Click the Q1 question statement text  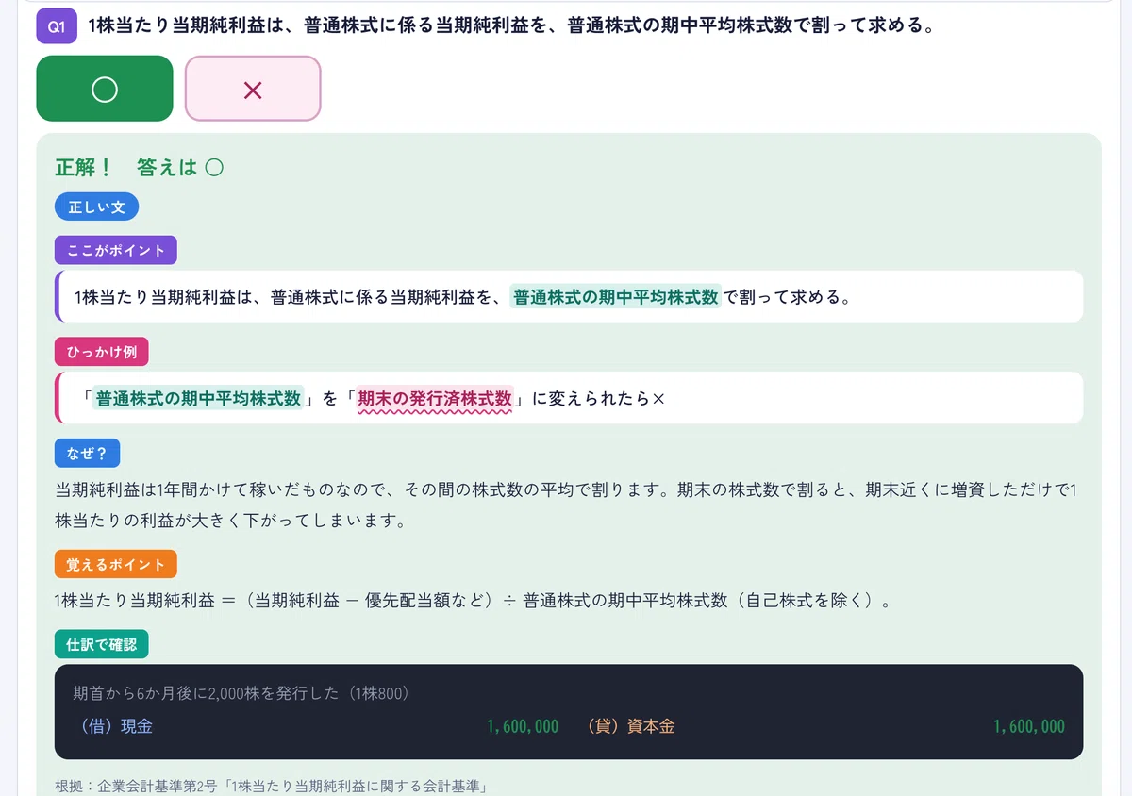(511, 26)
